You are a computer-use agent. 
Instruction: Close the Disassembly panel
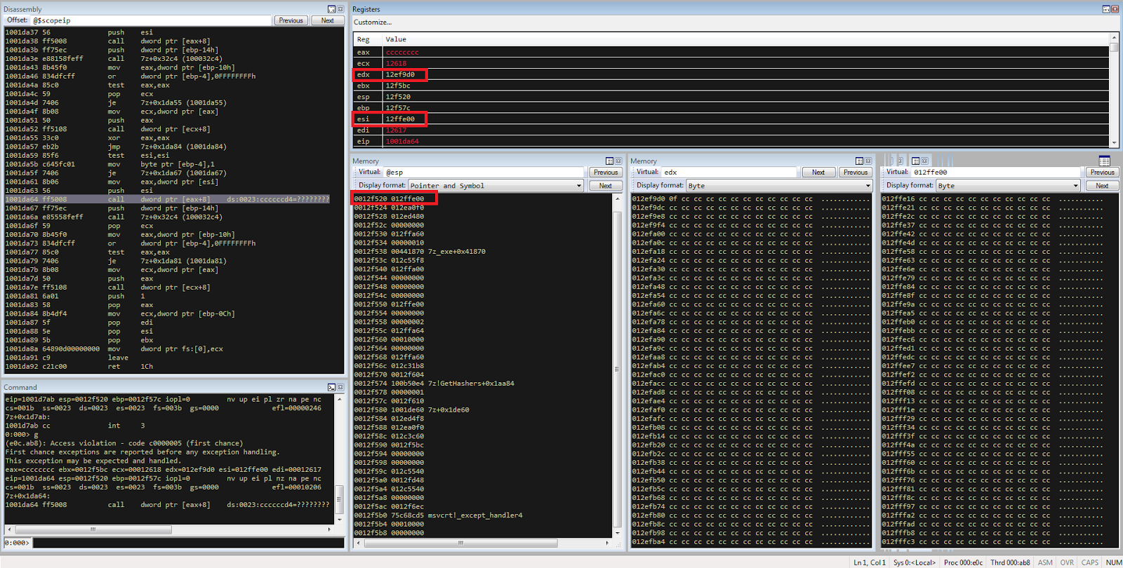(x=340, y=9)
